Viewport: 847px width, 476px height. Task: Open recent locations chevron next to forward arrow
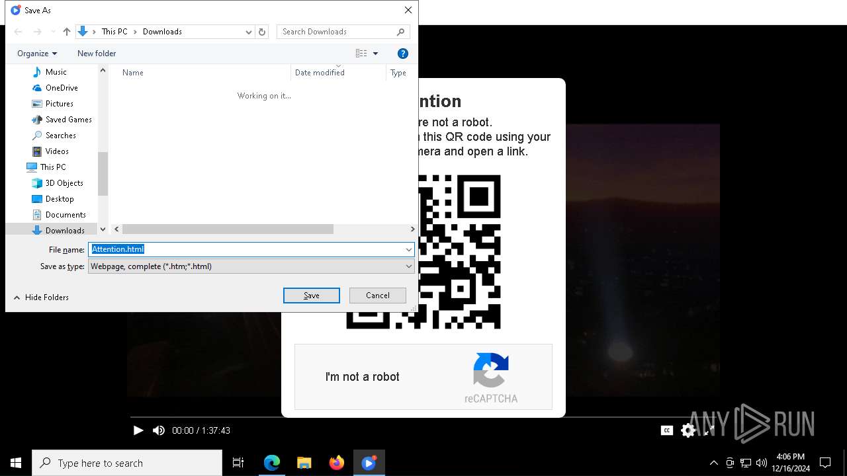point(53,32)
